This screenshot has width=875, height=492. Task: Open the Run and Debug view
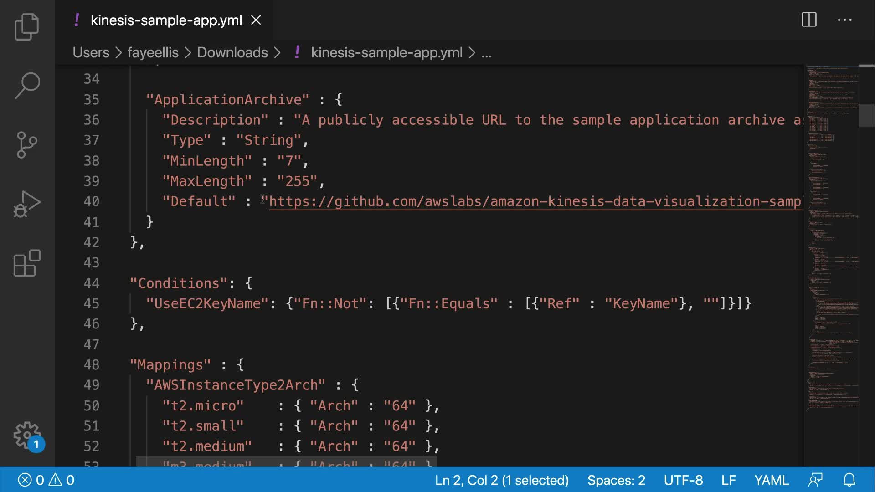(27, 204)
